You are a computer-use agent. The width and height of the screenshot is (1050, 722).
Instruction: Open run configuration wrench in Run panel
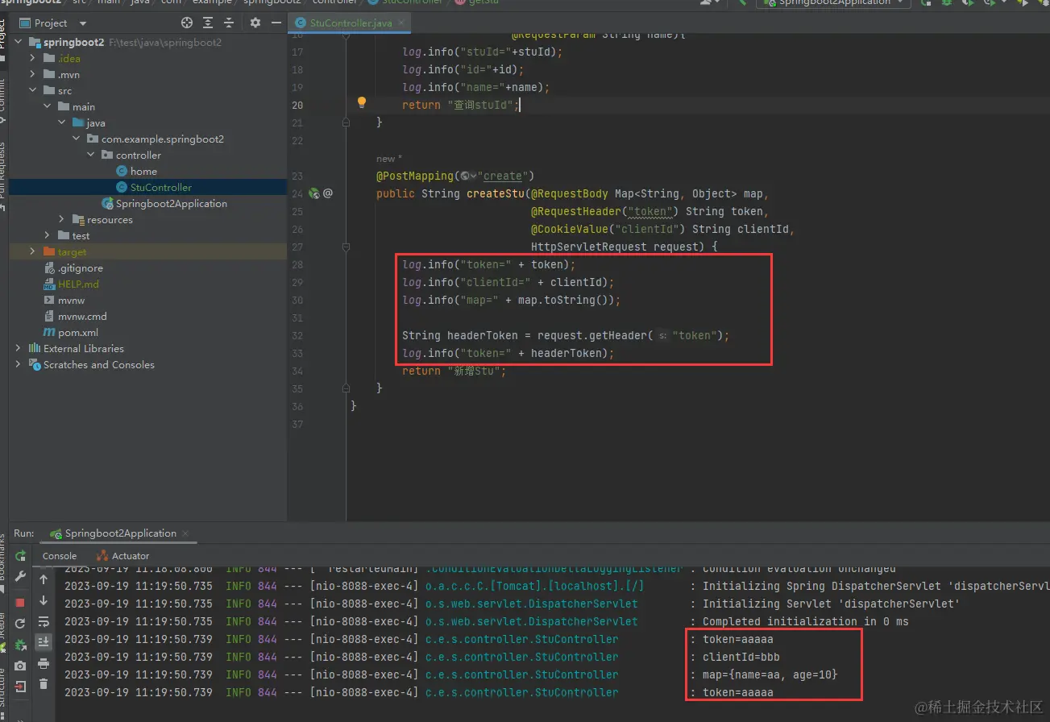click(x=21, y=577)
